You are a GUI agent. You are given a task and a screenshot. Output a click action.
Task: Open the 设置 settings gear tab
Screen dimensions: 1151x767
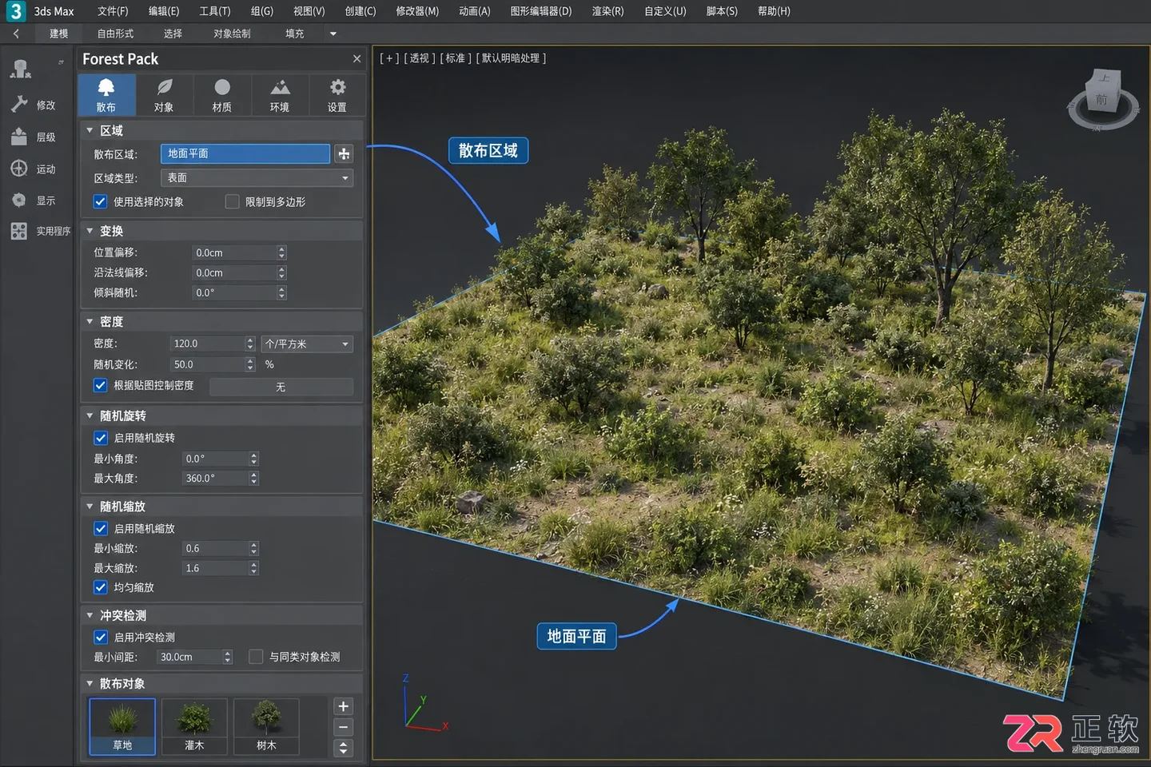tap(337, 95)
